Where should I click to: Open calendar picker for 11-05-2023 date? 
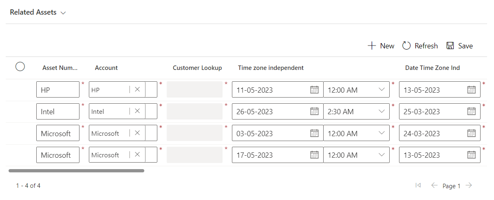coord(314,90)
